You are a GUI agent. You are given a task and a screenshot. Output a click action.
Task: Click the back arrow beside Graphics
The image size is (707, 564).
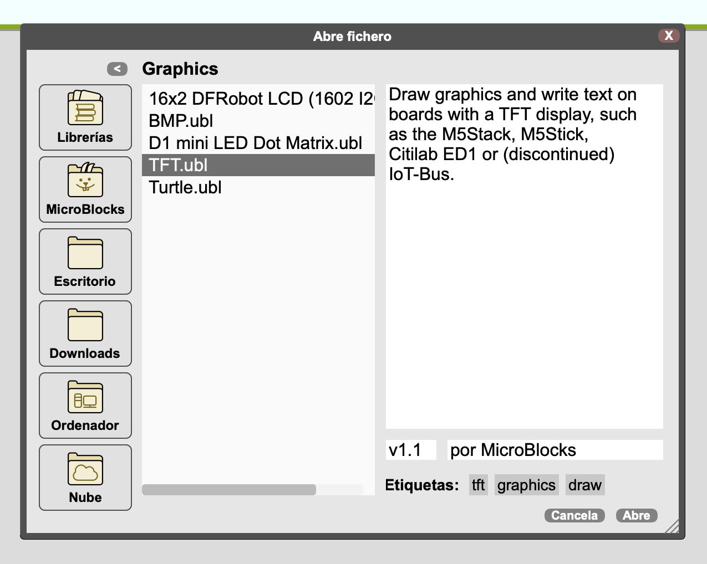click(117, 69)
